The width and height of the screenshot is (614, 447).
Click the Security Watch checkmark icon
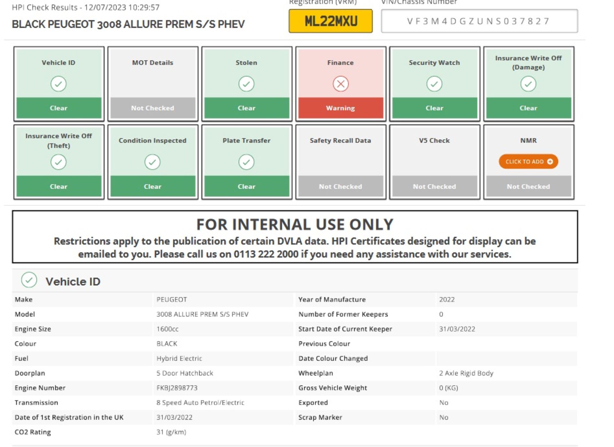point(434,84)
